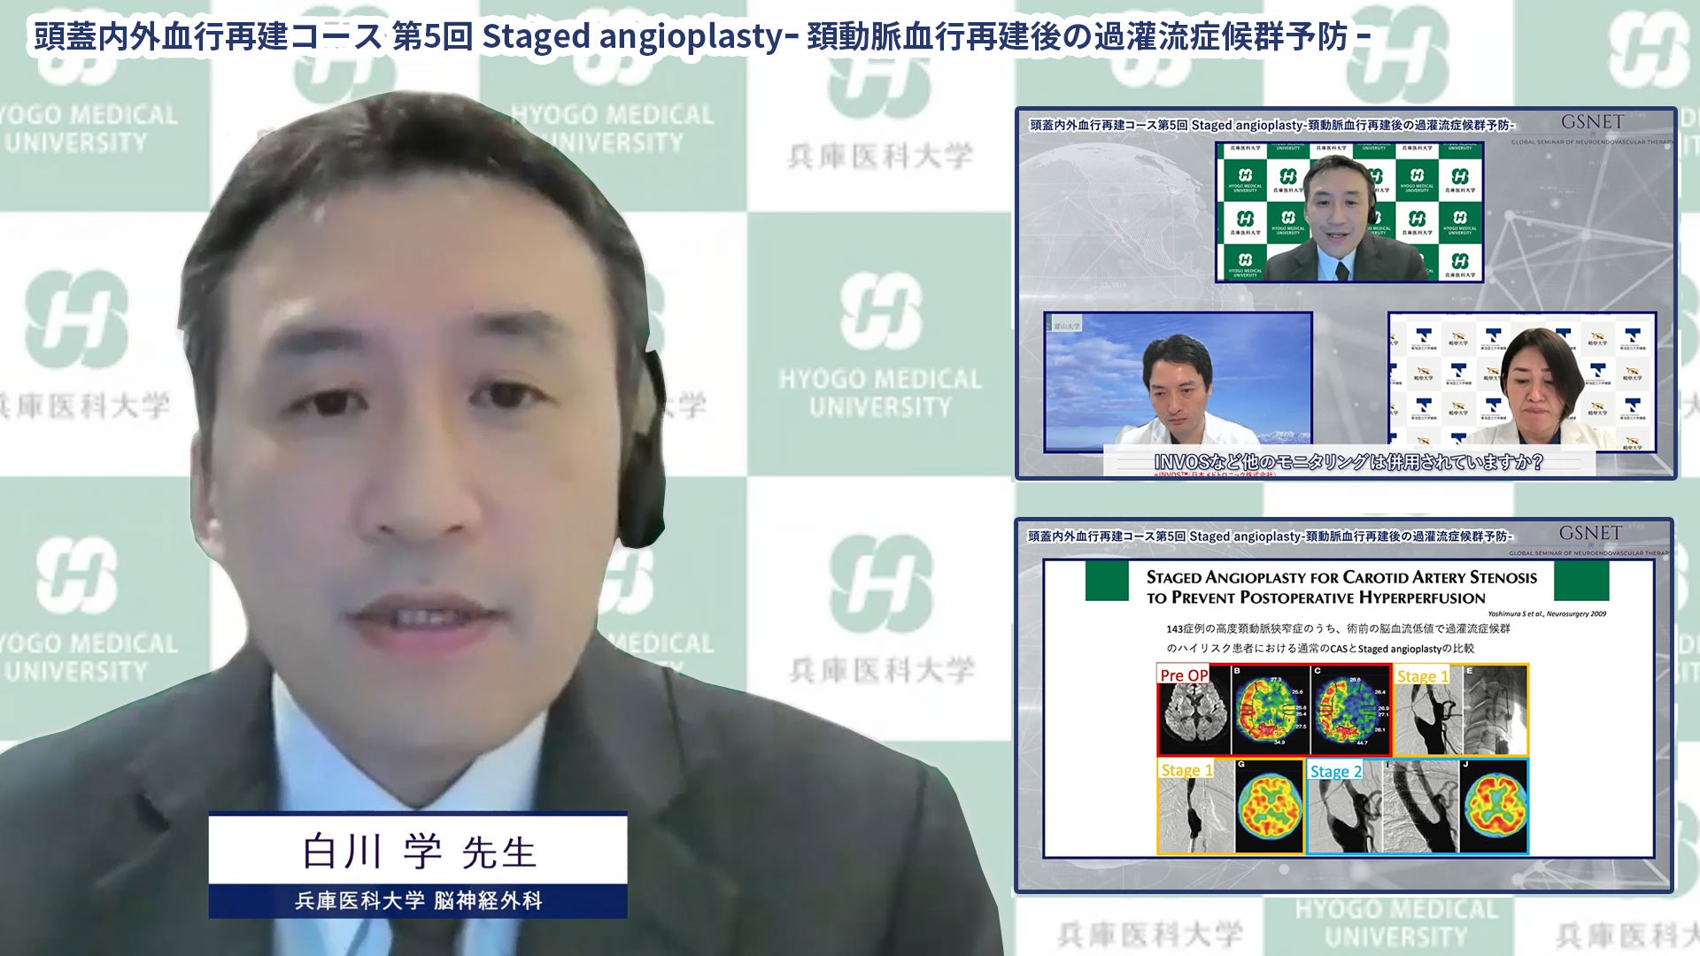Image resolution: width=1700 pixels, height=956 pixels.
Task: Click the Stage 2 colored perfusion image J
Action: (1495, 806)
